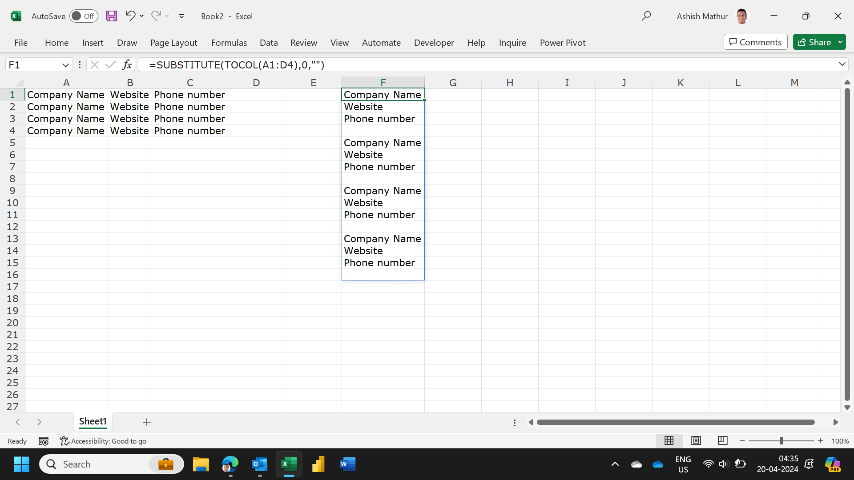Viewport: 854px width, 480px height.
Task: Click the Undo arrow icon
Action: [x=130, y=16]
